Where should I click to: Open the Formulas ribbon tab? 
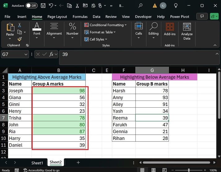(x=80, y=17)
